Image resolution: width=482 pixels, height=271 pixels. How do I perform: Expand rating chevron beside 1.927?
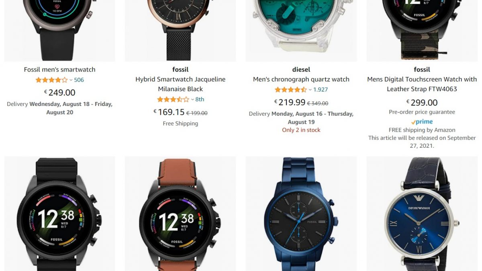[310, 90]
